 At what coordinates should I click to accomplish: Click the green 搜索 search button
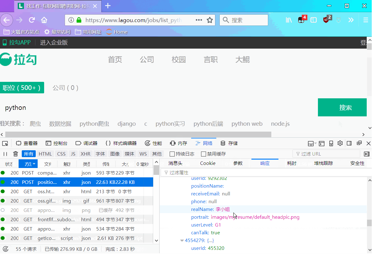click(x=342, y=107)
